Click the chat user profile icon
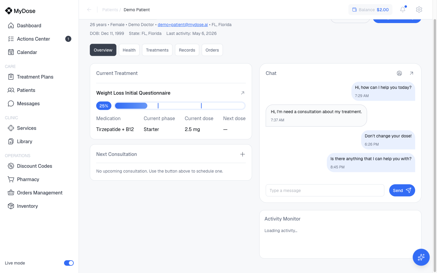This screenshot has height=273, width=437. 399,73
